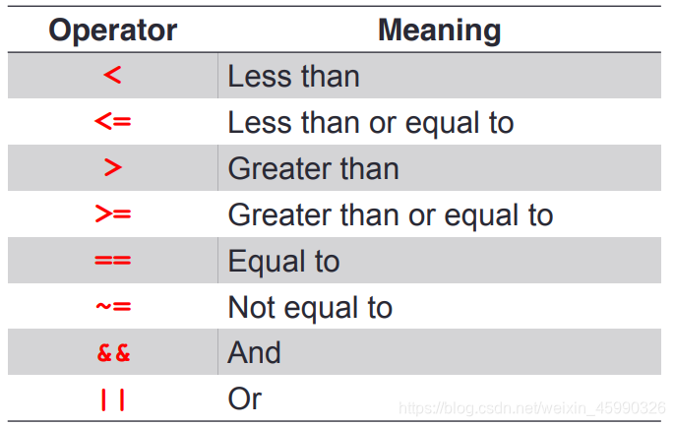Select 'Greater than or equal to' text

tap(391, 214)
